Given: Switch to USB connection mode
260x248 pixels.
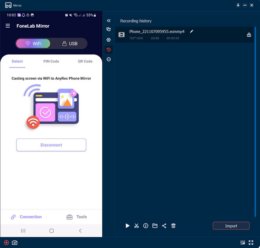Looking at the screenshot, I should (70, 44).
